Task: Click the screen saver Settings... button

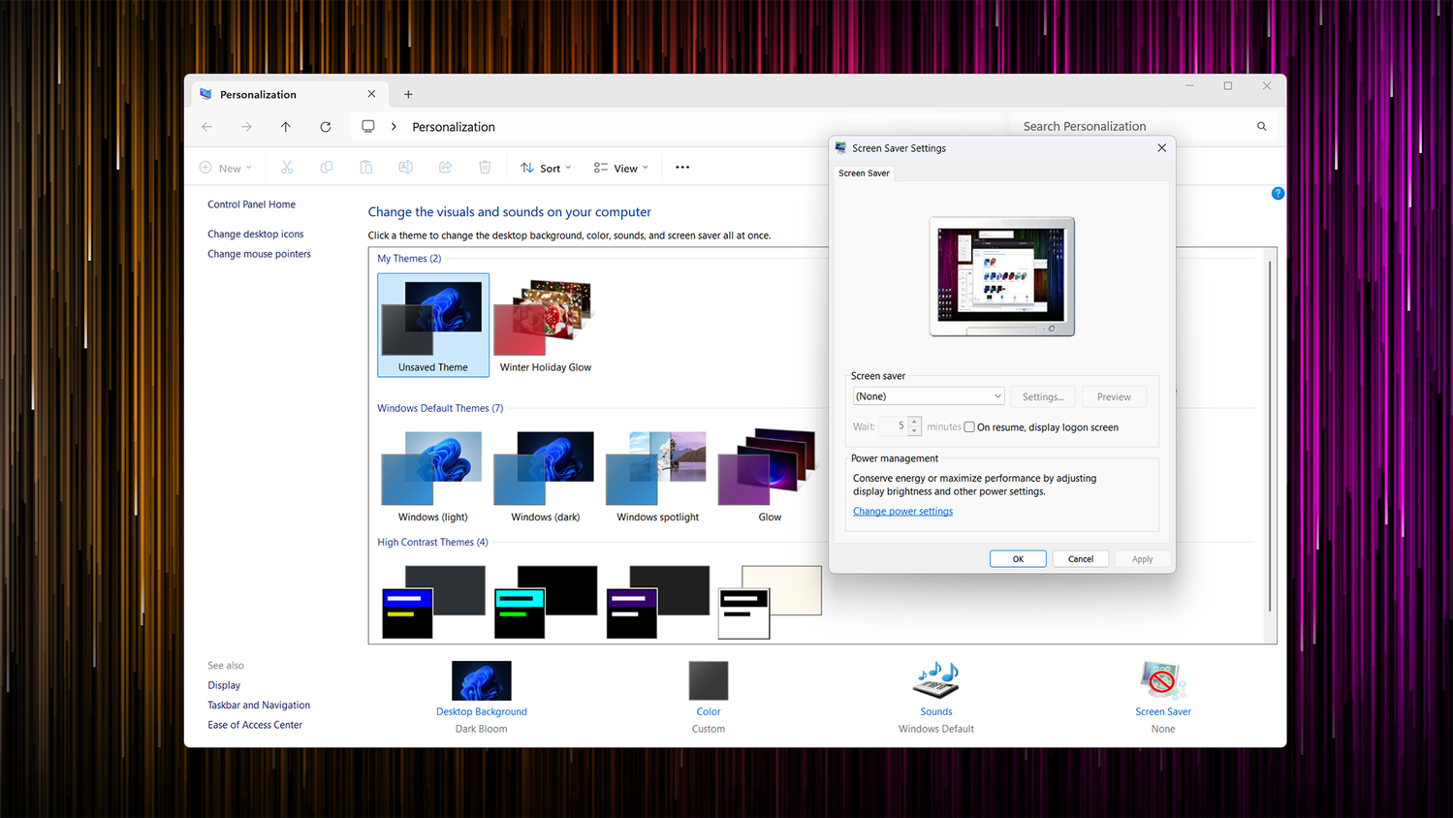Action: tap(1043, 396)
